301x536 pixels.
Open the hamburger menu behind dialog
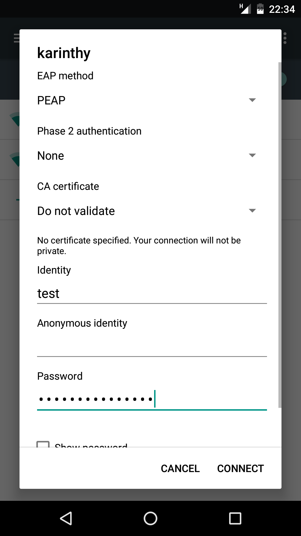17,38
